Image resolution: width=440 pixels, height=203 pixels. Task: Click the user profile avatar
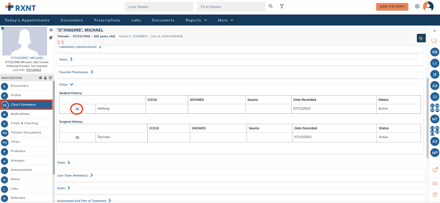click(x=428, y=7)
